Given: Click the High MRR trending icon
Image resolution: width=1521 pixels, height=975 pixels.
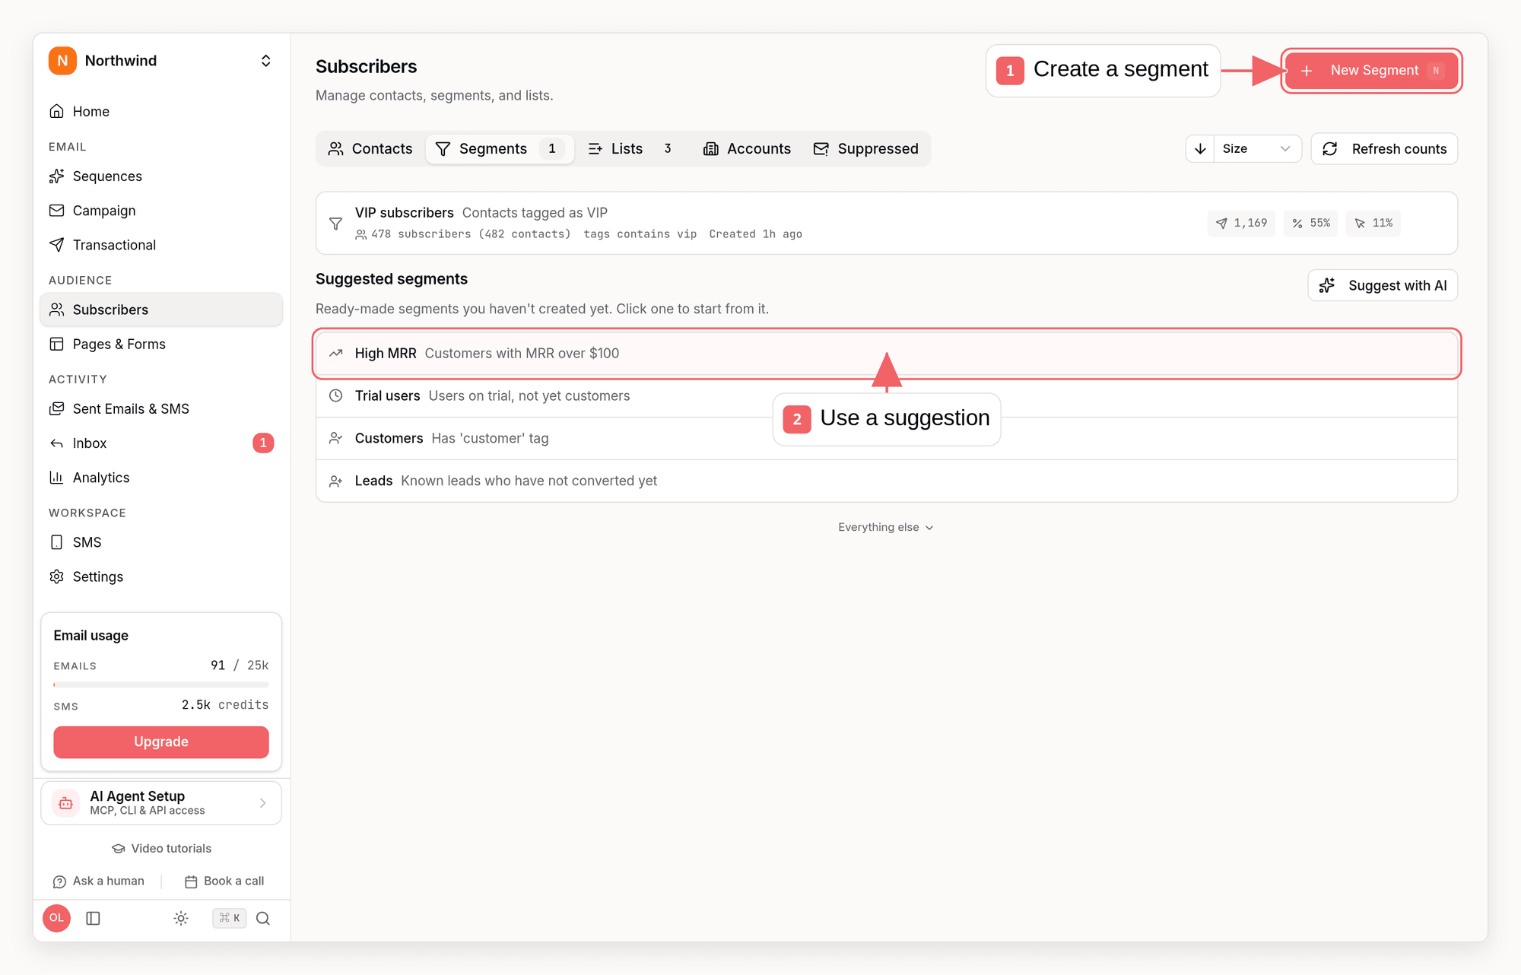Looking at the screenshot, I should point(335,354).
